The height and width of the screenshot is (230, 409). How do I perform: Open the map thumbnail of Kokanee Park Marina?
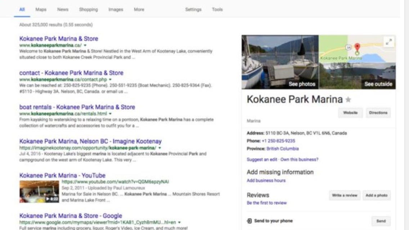(x=357, y=49)
